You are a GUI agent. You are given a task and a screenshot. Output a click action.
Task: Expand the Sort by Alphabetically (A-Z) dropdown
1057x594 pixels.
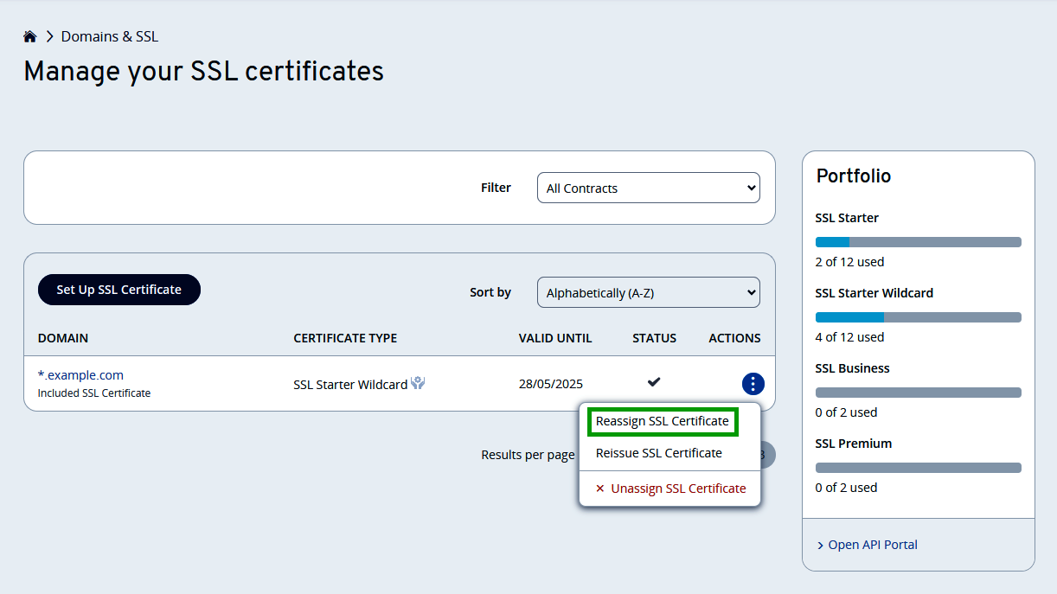pyautogui.click(x=648, y=292)
